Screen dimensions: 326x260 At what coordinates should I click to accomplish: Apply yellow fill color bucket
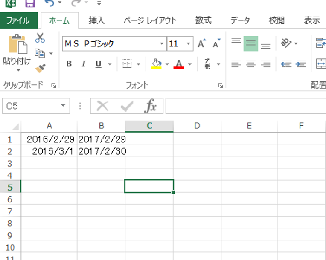point(156,64)
